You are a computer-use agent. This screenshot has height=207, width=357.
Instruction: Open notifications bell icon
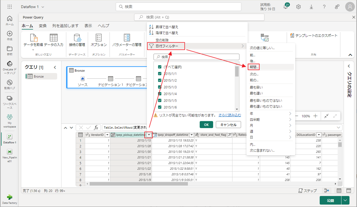(285, 7)
